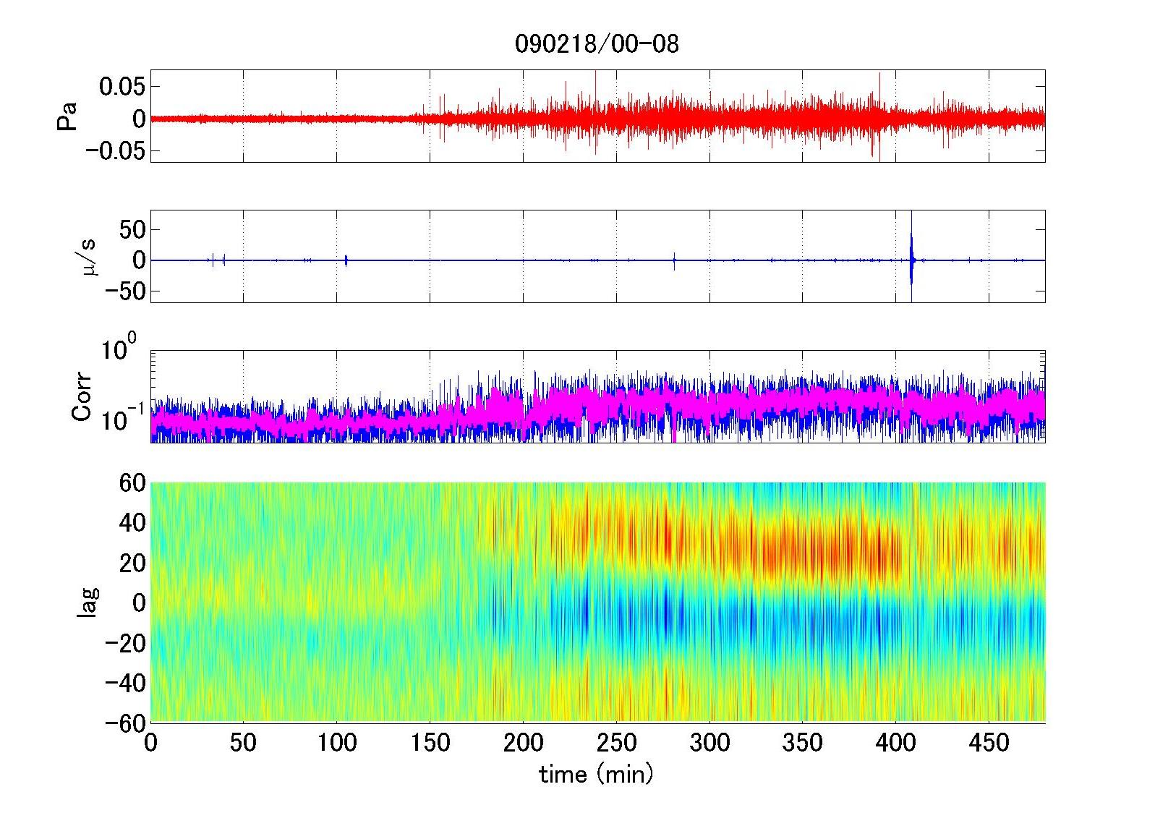Click the "time (min)" x-axis label

tap(597, 775)
